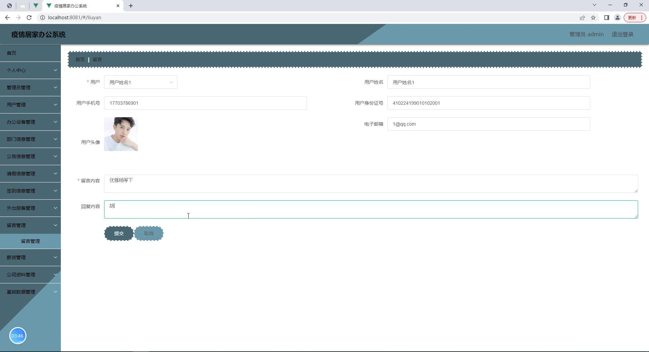The height and width of the screenshot is (352, 649).
Task: Click the user avatar photo
Action: point(121,134)
